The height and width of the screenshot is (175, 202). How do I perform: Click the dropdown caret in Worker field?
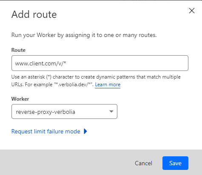pyautogui.click(x=111, y=111)
